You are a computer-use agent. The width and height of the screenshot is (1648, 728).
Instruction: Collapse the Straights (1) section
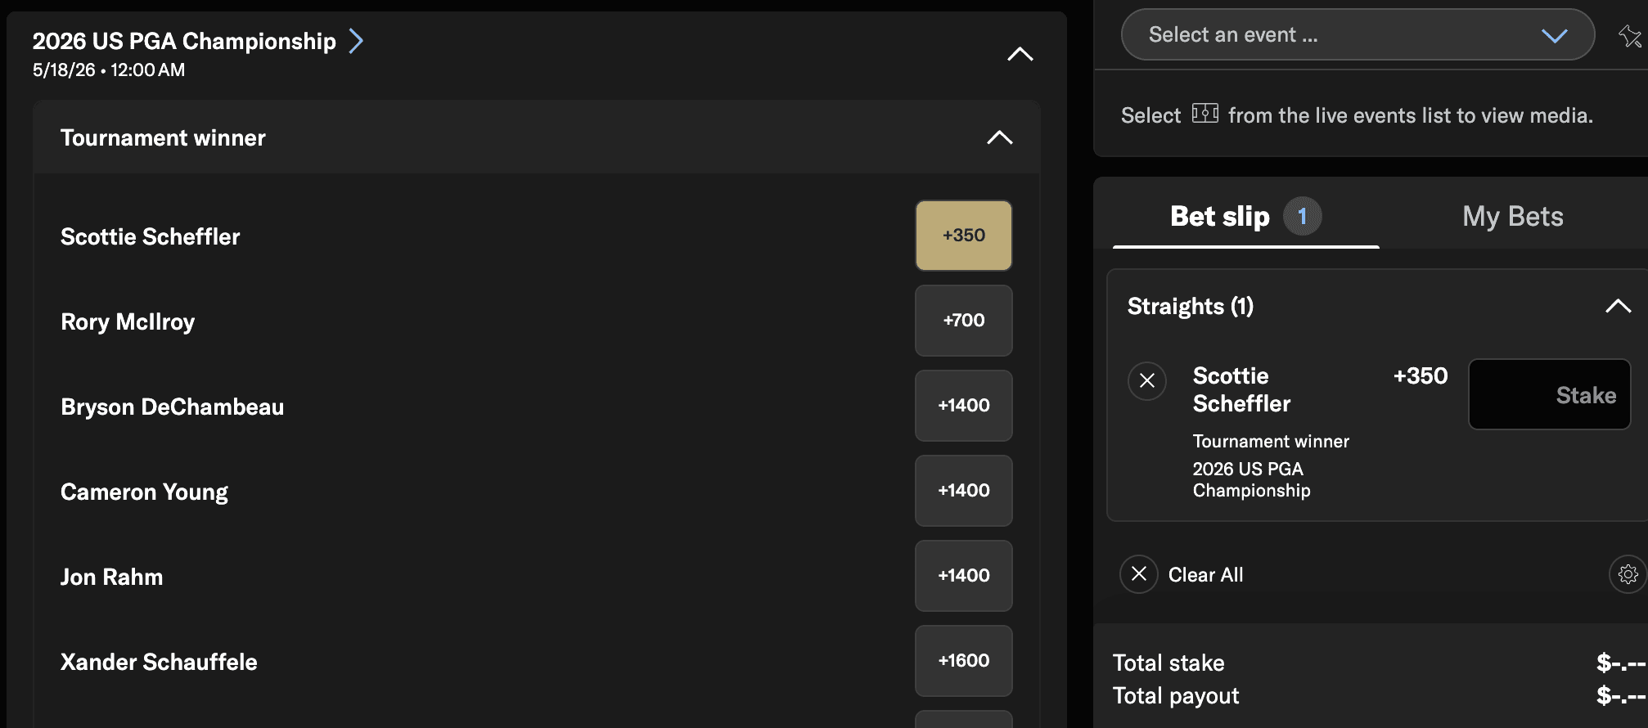[x=1619, y=306]
